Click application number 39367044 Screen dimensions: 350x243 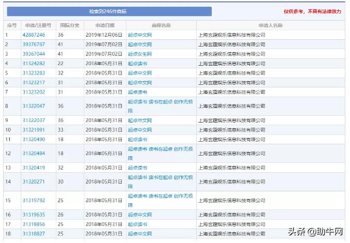pyautogui.click(x=34, y=54)
